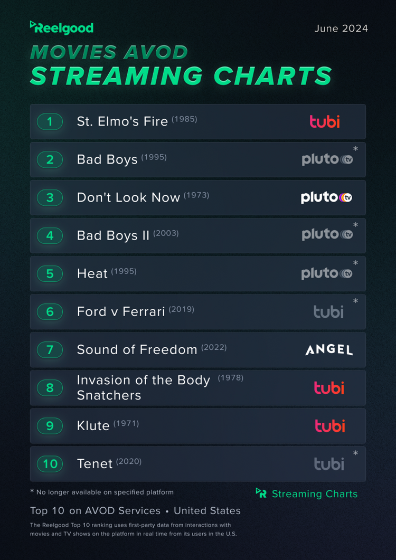
Task: Click the Reelgood logo at top
Action: tap(62, 27)
